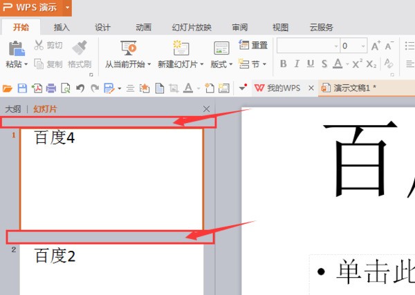This screenshot has height=295, width=415.
Task: Switch to the 动画 (Animation) tab
Action: (143, 27)
